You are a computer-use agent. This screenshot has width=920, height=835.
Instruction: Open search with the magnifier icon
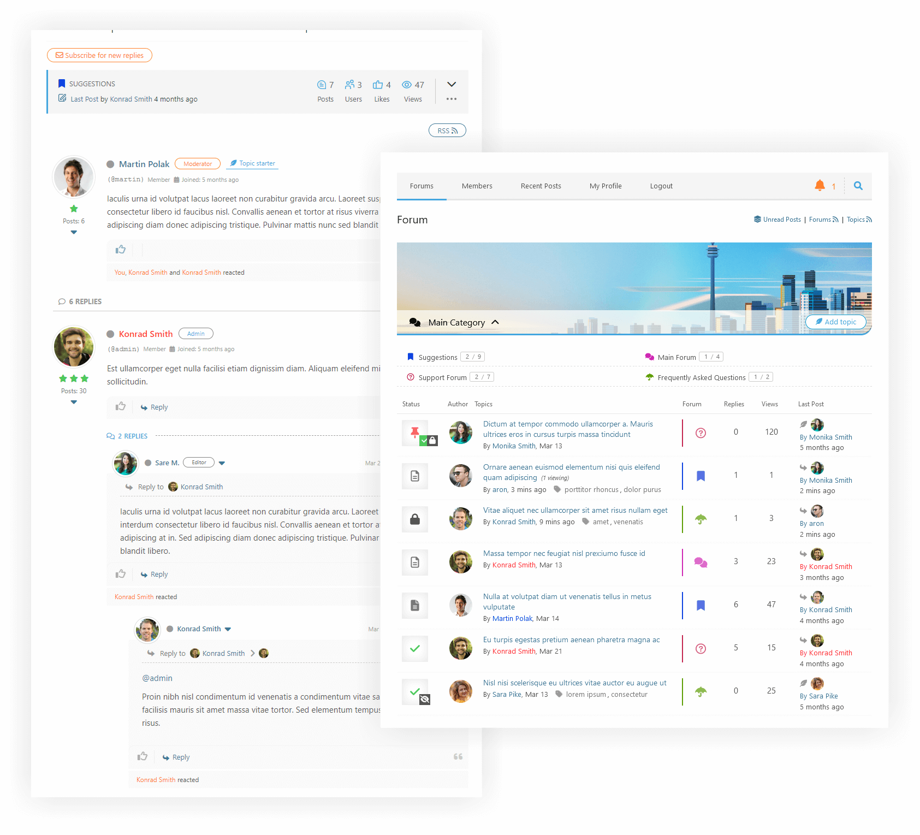tap(858, 186)
